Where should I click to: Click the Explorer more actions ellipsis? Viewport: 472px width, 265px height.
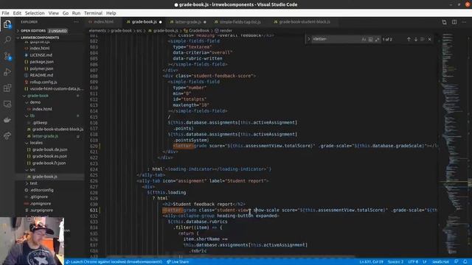pyautogui.click(x=76, y=22)
